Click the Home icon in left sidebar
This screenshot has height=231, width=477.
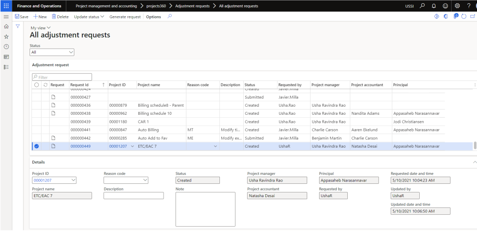pyautogui.click(x=6, y=26)
